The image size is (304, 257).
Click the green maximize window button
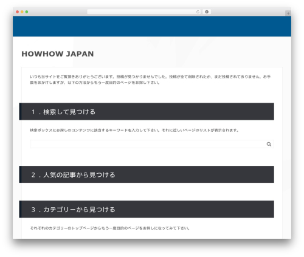(27, 12)
